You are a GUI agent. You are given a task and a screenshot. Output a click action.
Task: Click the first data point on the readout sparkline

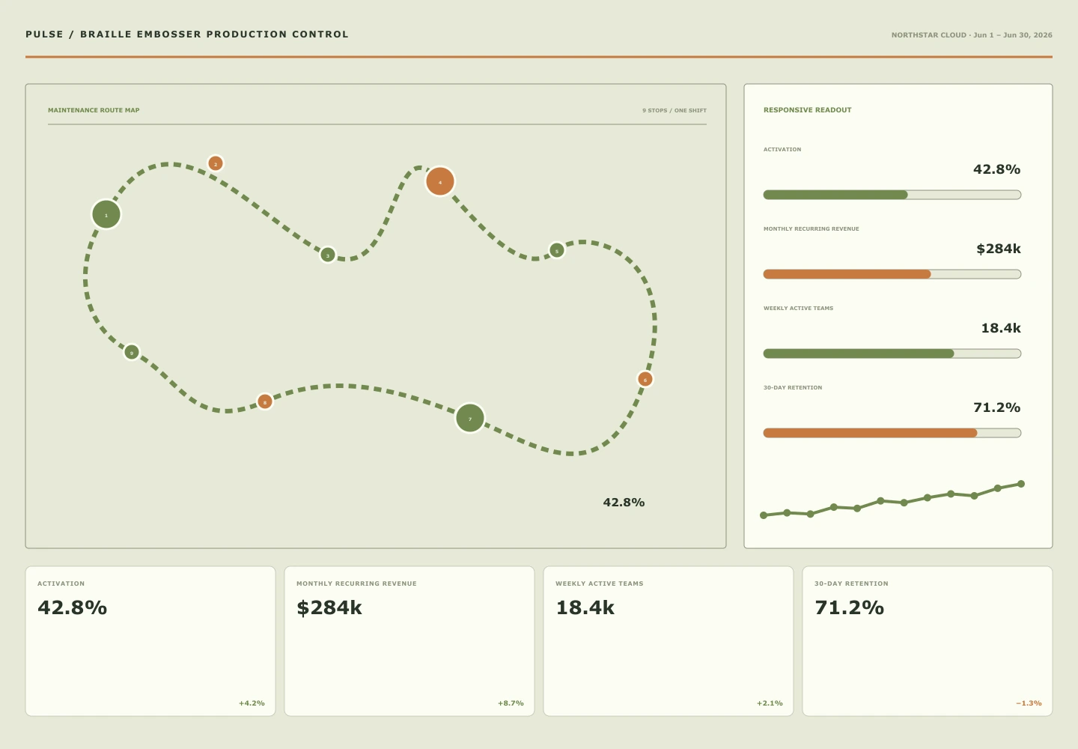pos(764,515)
